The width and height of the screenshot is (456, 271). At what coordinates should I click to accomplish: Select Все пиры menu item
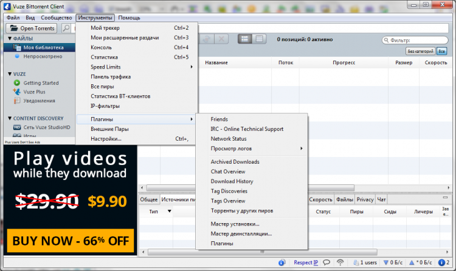[137, 86]
